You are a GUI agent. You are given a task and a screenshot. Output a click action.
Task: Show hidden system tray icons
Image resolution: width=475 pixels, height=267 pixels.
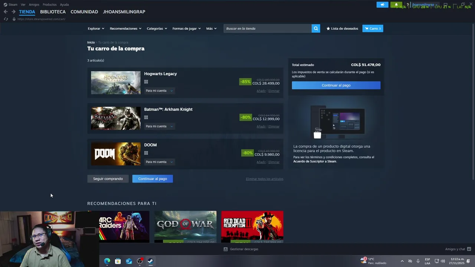coord(402,261)
